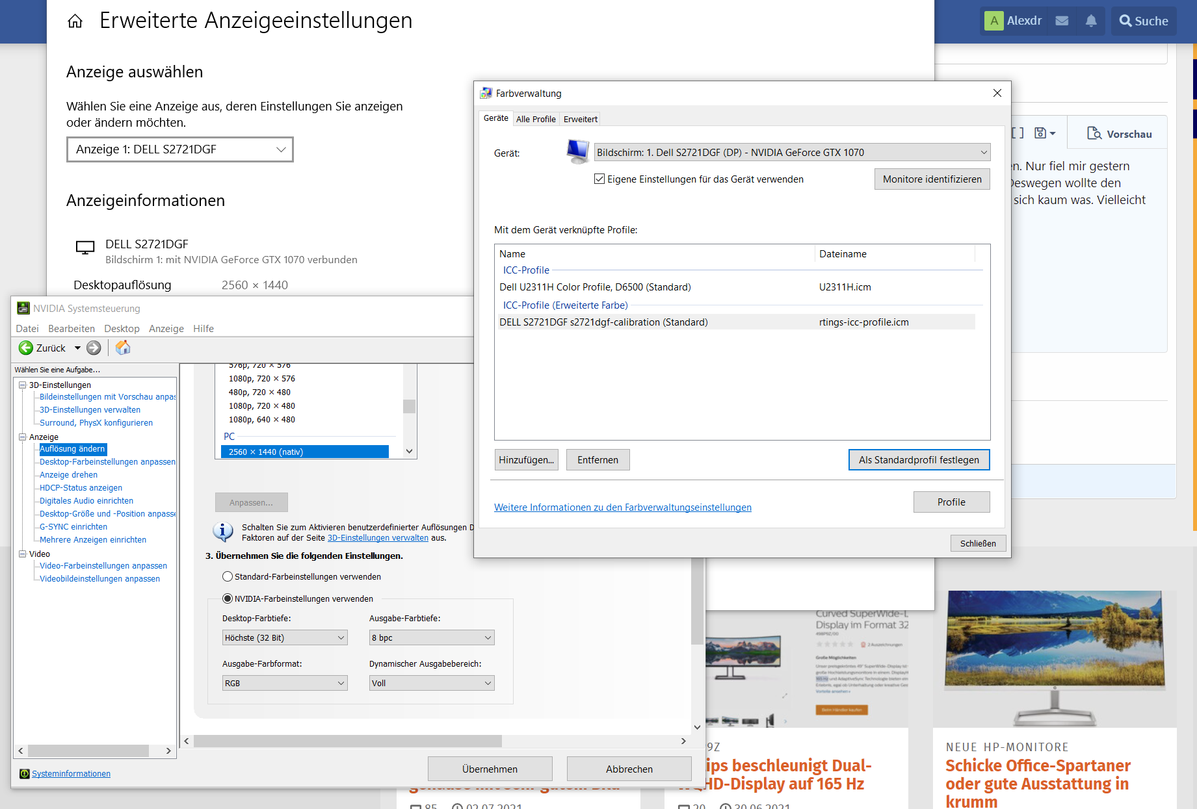Select NVIDIA-Farbeinstellungen verwenden radio button

tap(228, 598)
